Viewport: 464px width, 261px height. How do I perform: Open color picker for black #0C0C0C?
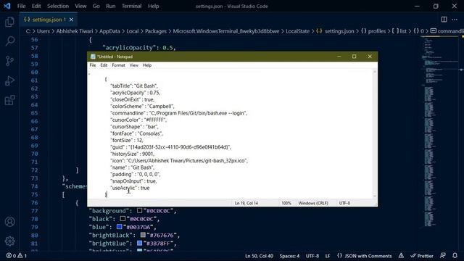click(123, 219)
